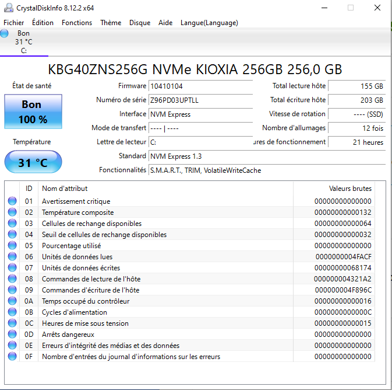Screen dimensions: 392x390
Task: Select the 'Pourcentage utilisé' attribute name
Action: 71,246
